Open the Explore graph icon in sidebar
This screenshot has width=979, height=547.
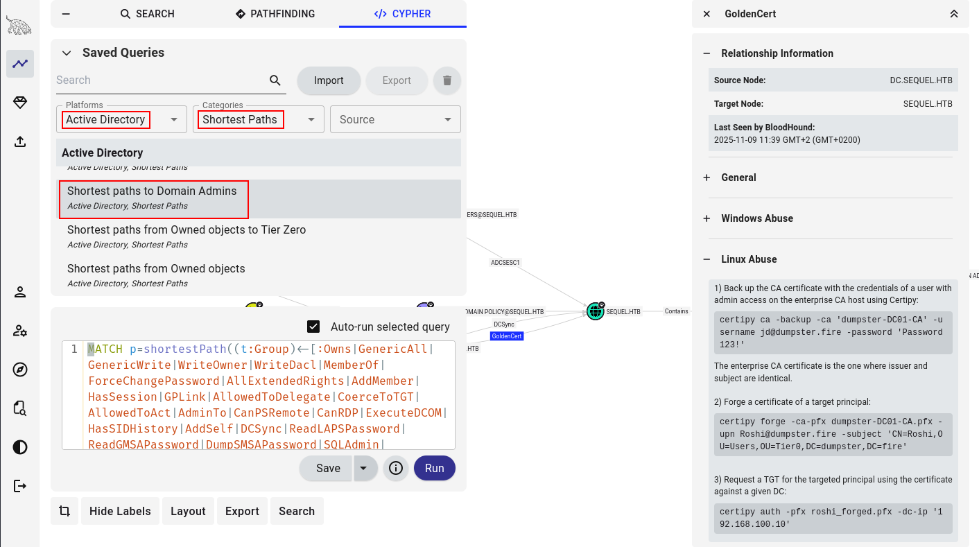pyautogui.click(x=20, y=64)
